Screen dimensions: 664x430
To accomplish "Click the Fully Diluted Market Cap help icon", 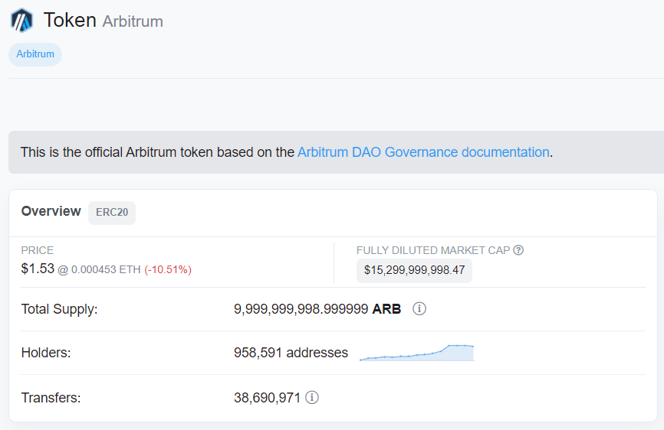I will pos(518,250).
